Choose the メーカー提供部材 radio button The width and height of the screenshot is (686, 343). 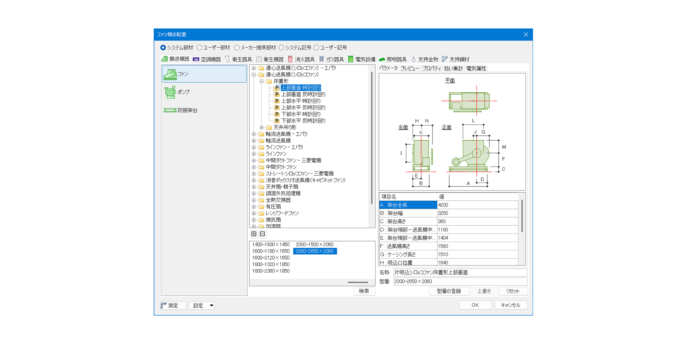(237, 48)
